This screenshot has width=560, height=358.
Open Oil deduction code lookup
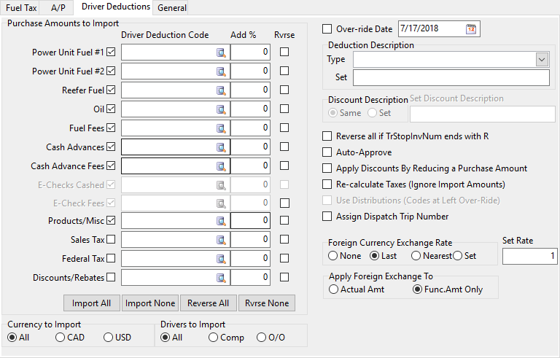click(x=221, y=109)
